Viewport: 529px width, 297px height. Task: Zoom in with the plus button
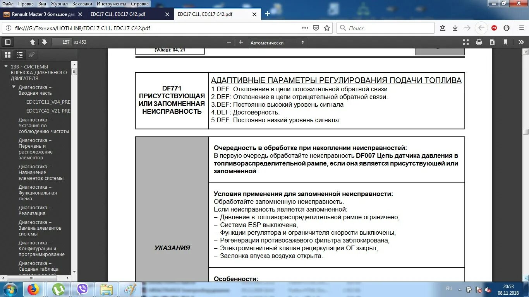click(241, 42)
